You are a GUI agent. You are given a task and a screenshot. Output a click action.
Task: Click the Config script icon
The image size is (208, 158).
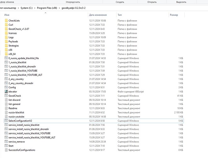tap(6, 87)
